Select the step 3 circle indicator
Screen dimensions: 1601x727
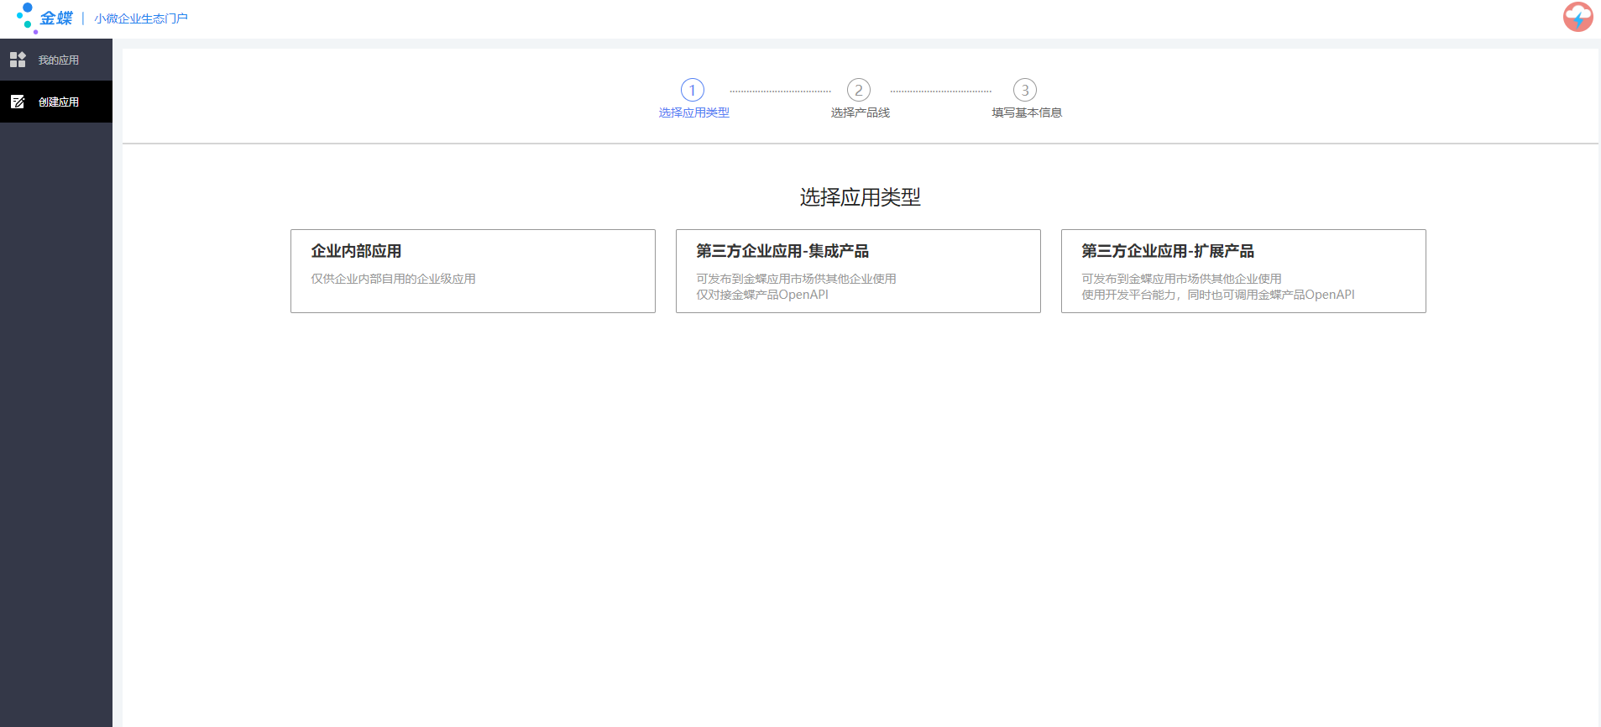(1024, 90)
